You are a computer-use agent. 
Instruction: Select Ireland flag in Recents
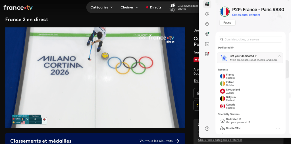(222, 84)
